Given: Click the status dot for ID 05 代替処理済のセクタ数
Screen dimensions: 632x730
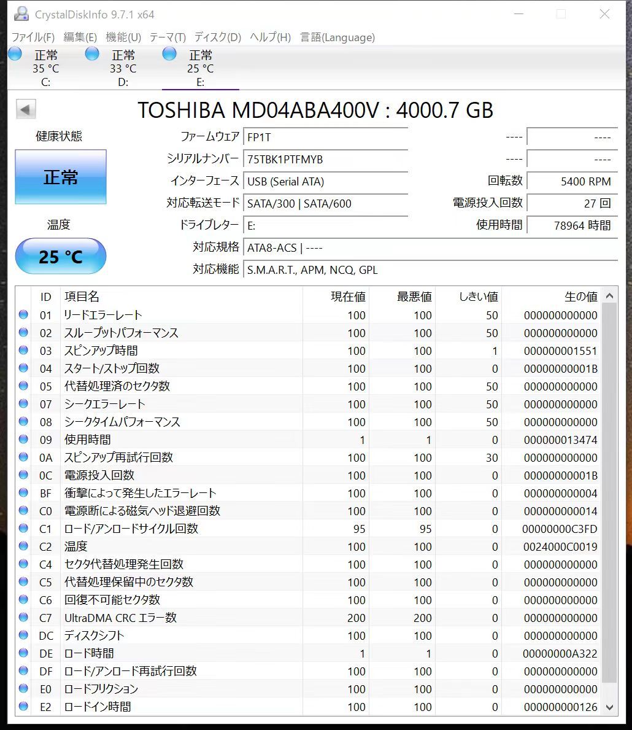Looking at the screenshot, I should [23, 386].
